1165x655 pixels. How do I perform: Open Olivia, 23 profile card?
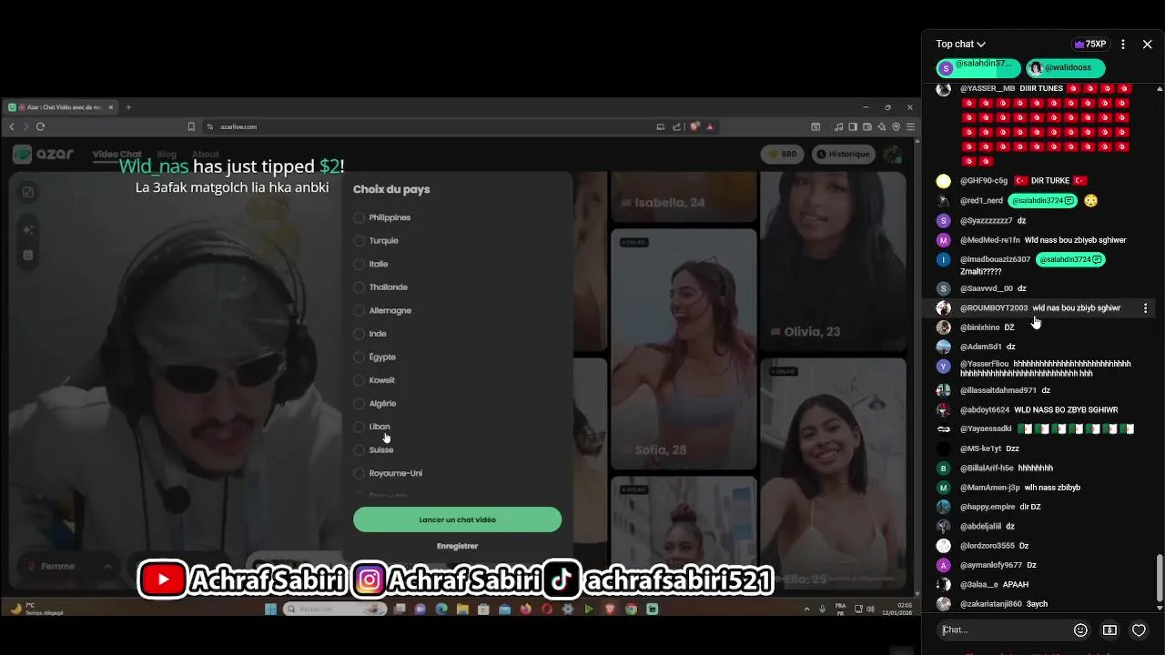pyautogui.click(x=833, y=261)
